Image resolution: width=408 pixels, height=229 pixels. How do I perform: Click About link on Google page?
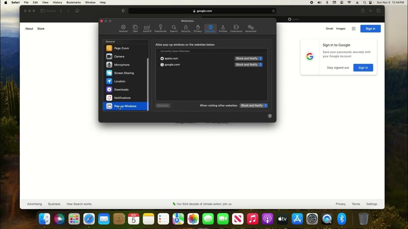(29, 29)
